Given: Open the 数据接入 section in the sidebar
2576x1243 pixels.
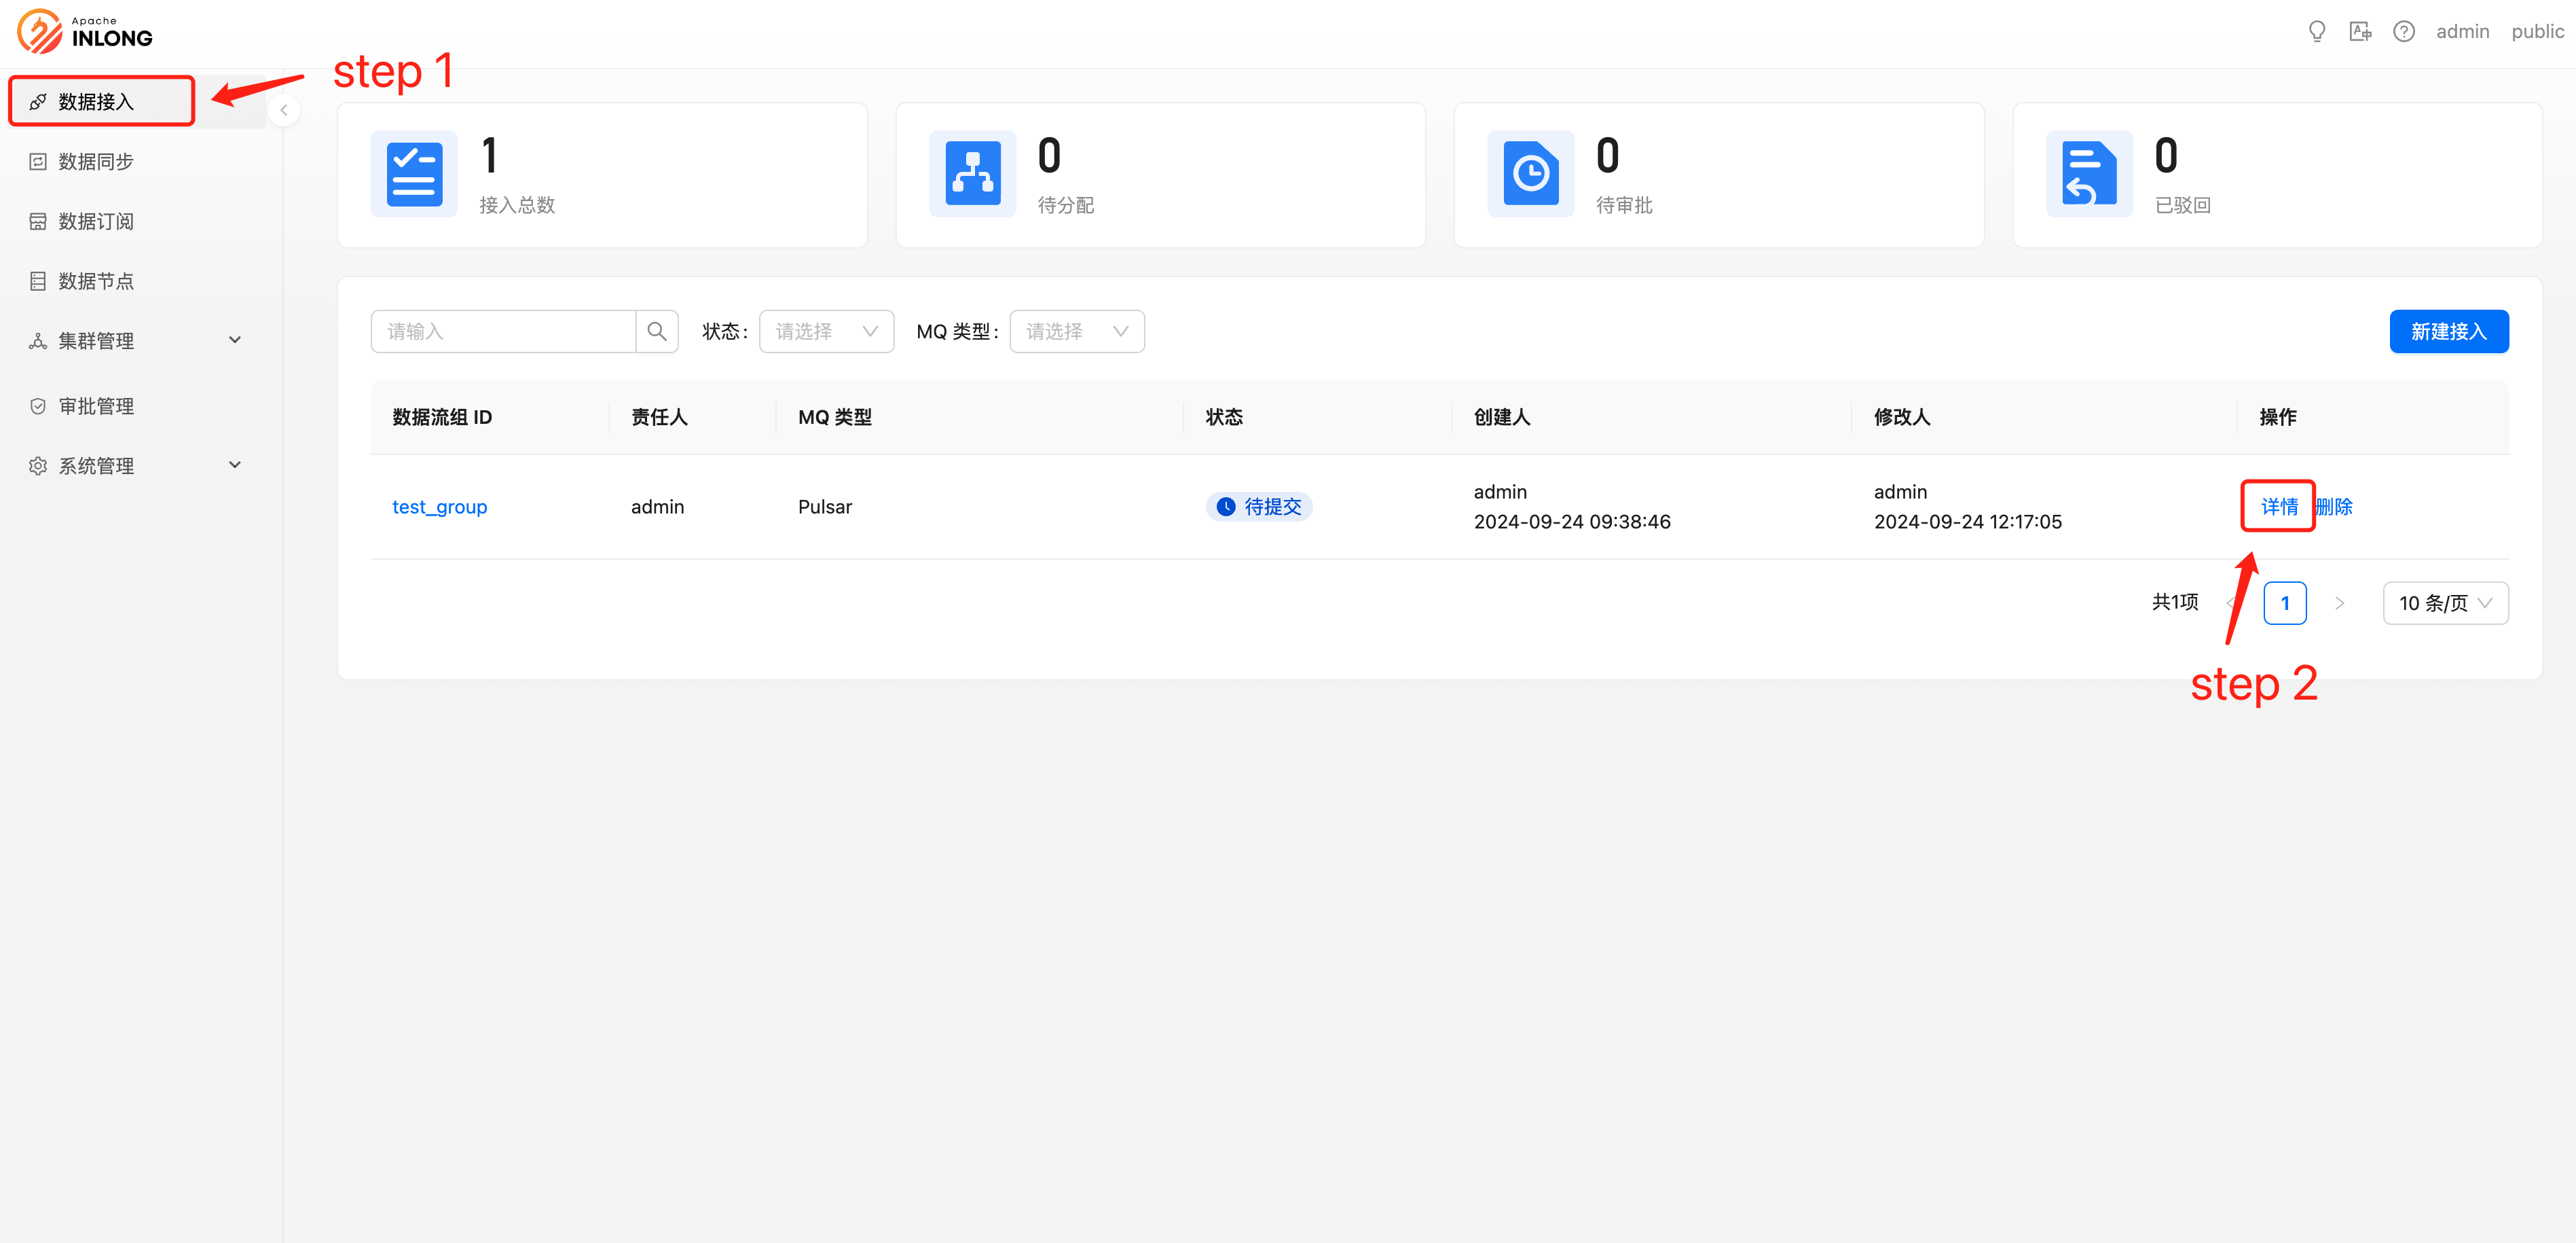Looking at the screenshot, I should pyautogui.click(x=100, y=100).
